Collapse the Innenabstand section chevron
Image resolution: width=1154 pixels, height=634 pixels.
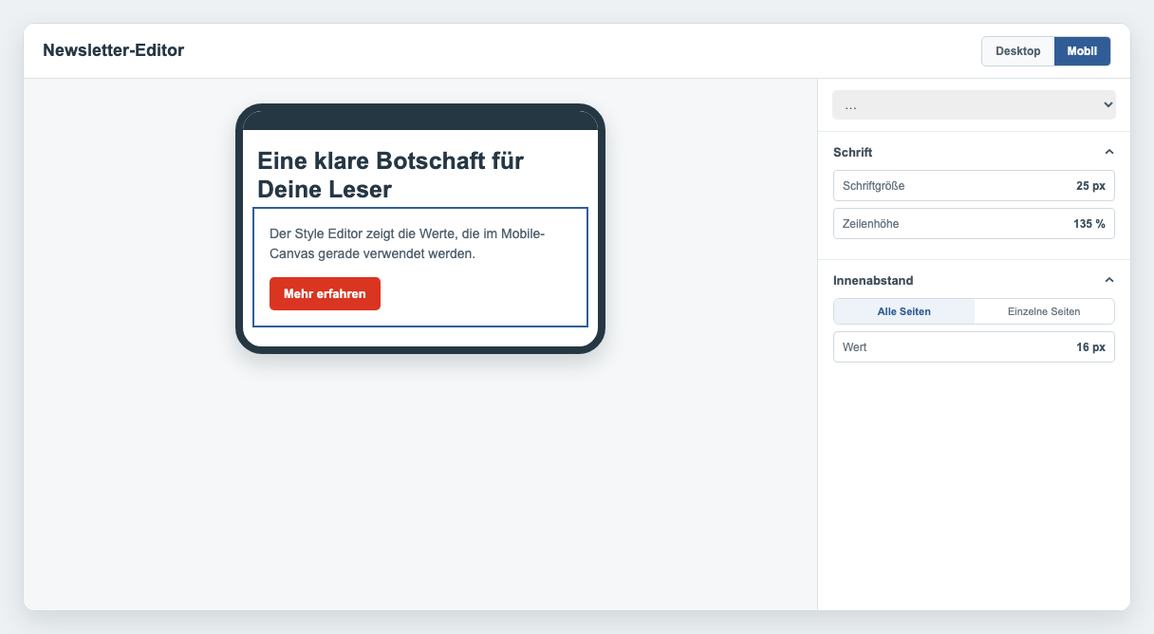coord(1108,280)
